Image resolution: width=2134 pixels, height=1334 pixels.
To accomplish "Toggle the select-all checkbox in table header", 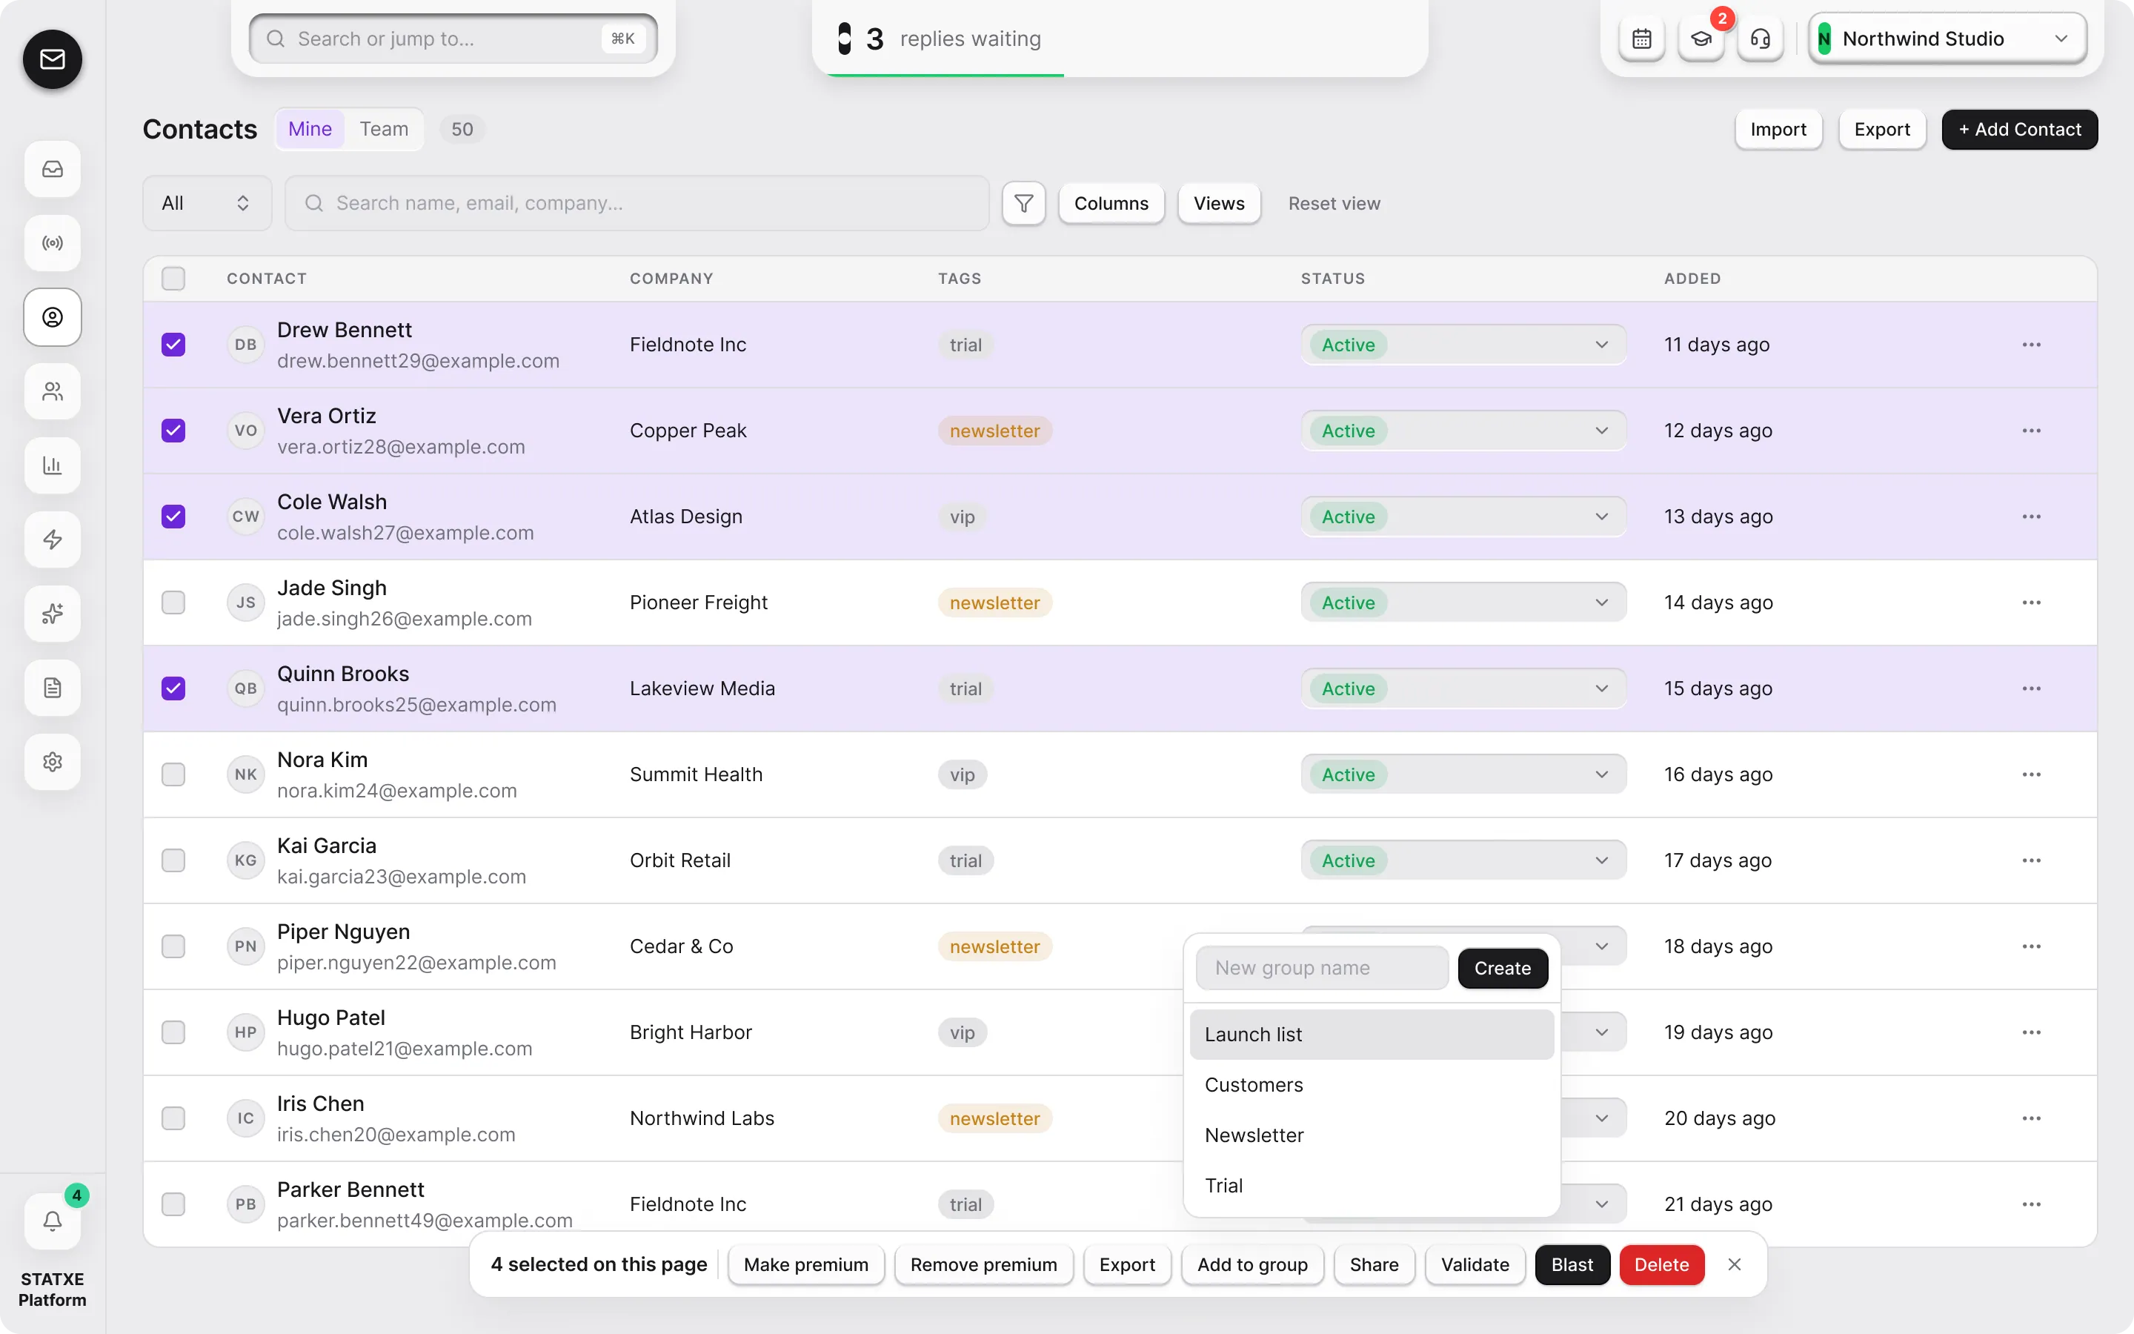I will (173, 279).
